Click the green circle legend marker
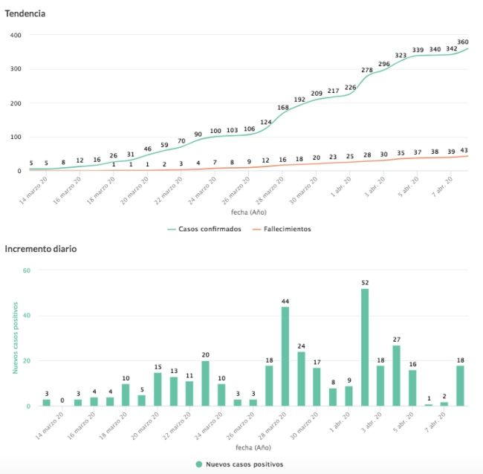 [x=199, y=464]
